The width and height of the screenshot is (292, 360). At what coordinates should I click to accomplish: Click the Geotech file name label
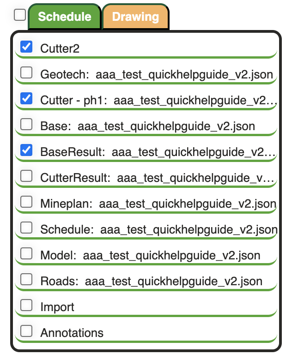coord(157,74)
